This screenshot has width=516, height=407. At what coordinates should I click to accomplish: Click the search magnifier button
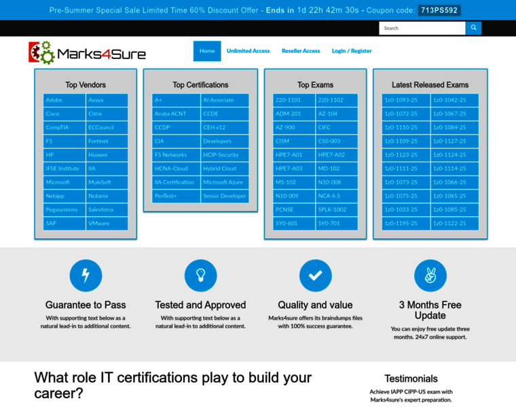click(473, 28)
